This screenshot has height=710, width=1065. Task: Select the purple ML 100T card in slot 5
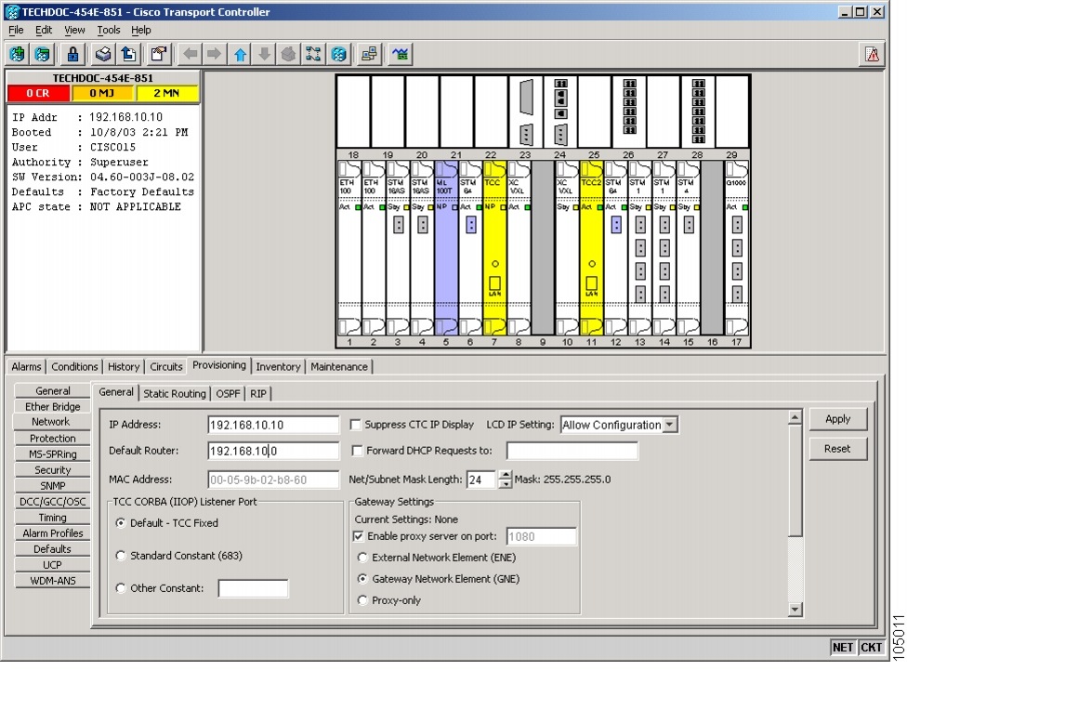point(446,248)
